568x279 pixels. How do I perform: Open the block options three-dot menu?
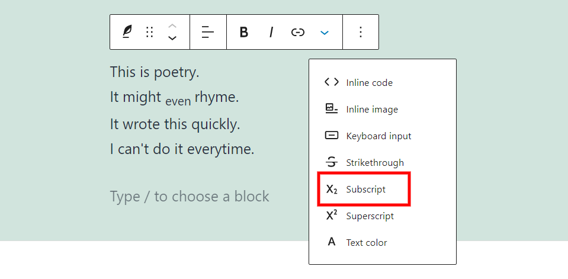[x=361, y=32]
